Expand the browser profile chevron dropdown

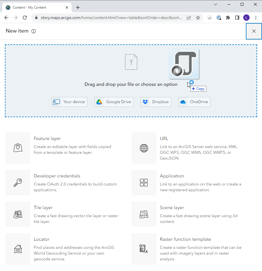pos(216,4)
